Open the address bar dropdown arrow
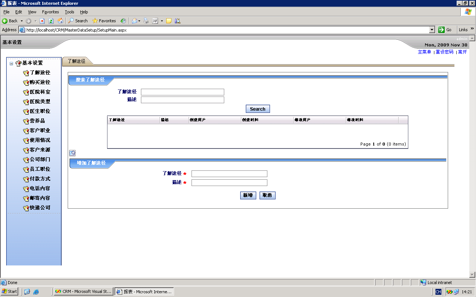This screenshot has width=476, height=297. 432,30
